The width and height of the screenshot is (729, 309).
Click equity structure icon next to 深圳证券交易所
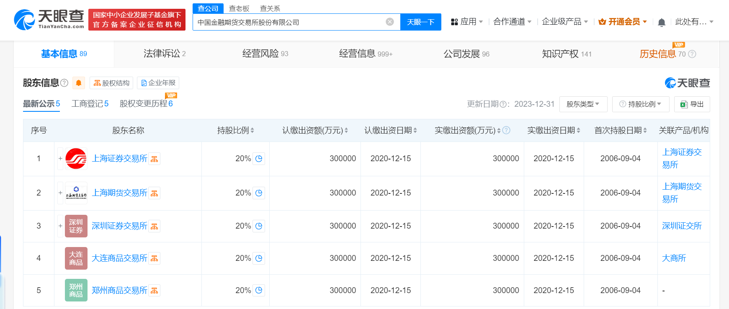pyautogui.click(x=155, y=227)
